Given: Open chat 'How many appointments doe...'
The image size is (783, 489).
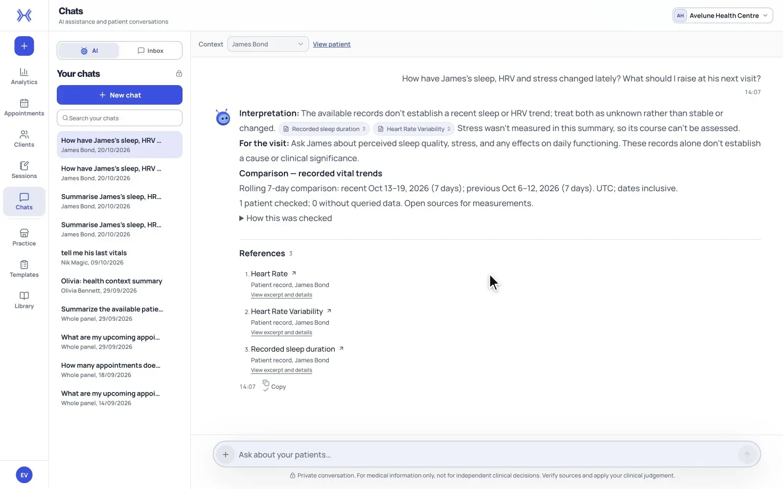Looking at the screenshot, I should 119,370.
